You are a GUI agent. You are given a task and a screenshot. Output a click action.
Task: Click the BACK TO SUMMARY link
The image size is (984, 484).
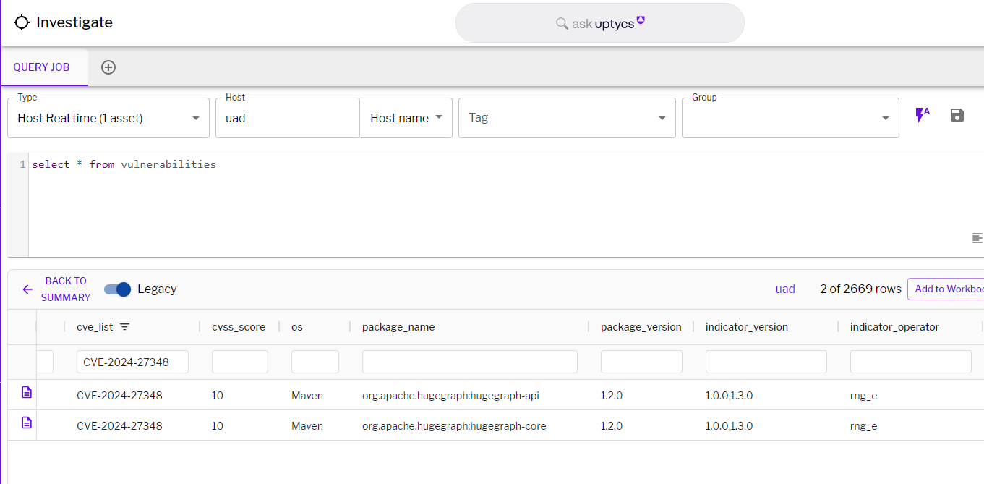pyautogui.click(x=65, y=289)
